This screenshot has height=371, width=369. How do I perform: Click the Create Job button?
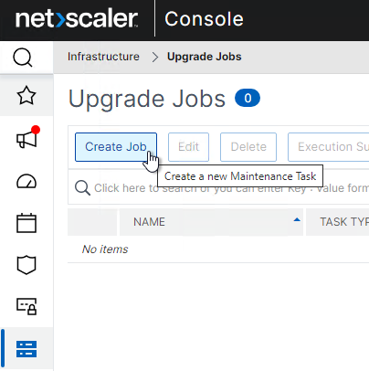coord(116,147)
